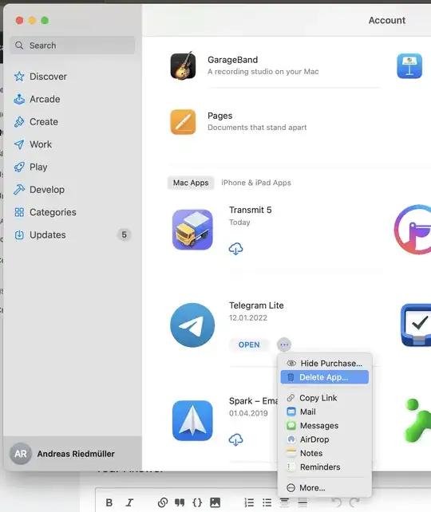Go to the Arcade section
The image size is (431, 512).
click(37, 99)
